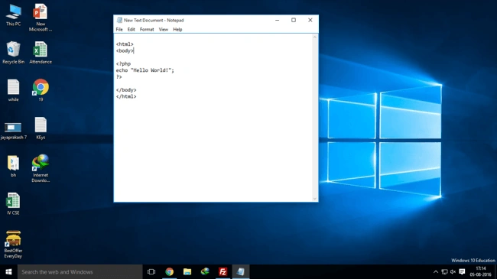Minimize the Notepad window
The width and height of the screenshot is (497, 279).
coord(277,20)
